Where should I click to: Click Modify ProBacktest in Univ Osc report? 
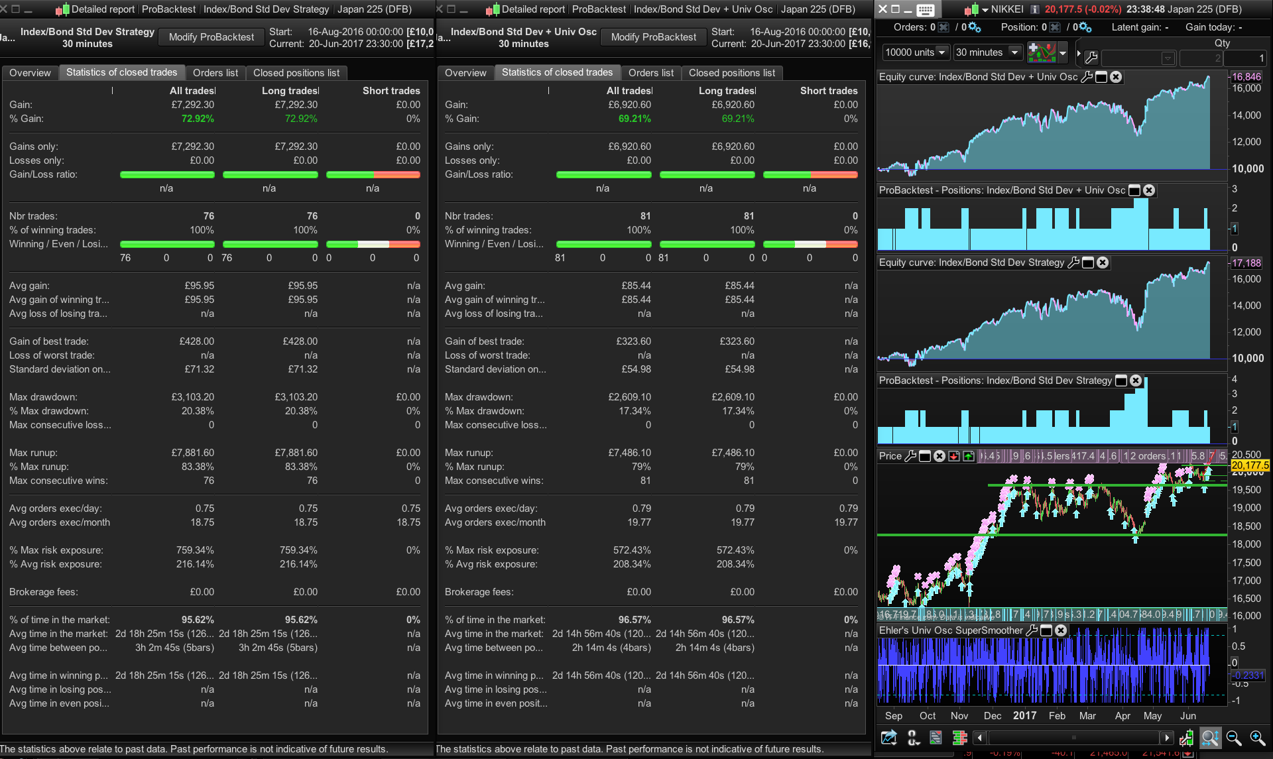(653, 37)
